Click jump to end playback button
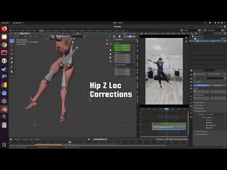Image resolution: width=227 pixels, height=170 pixels. (x=106, y=139)
